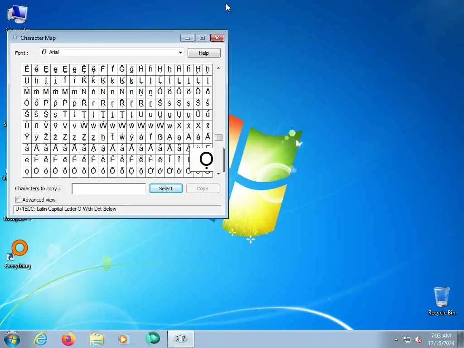Click the Copy button
Screen dimensions: 464x348
[x=203, y=188]
